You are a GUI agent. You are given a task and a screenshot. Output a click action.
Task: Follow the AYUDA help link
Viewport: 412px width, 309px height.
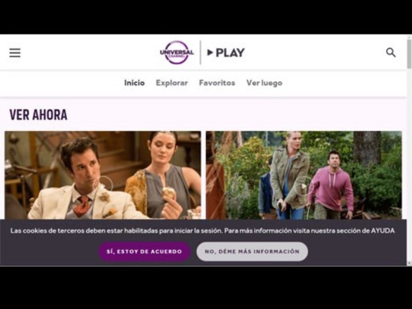tap(382, 230)
